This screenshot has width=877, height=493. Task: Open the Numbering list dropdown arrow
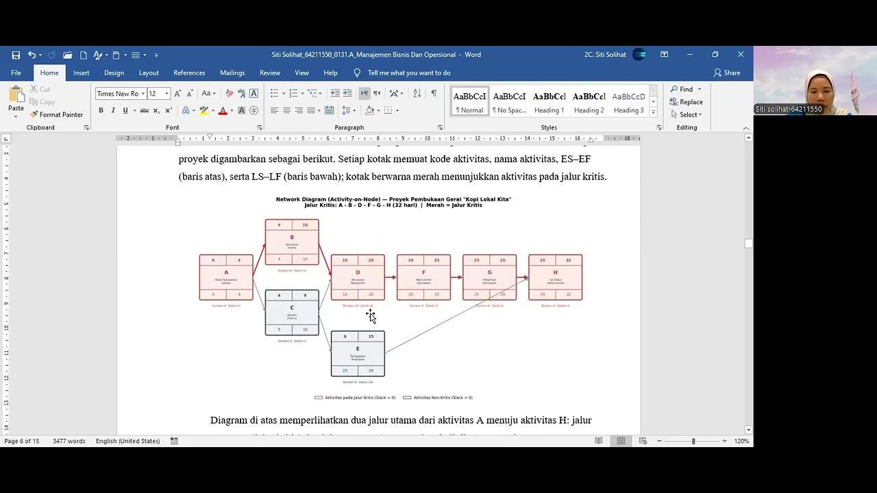302,93
